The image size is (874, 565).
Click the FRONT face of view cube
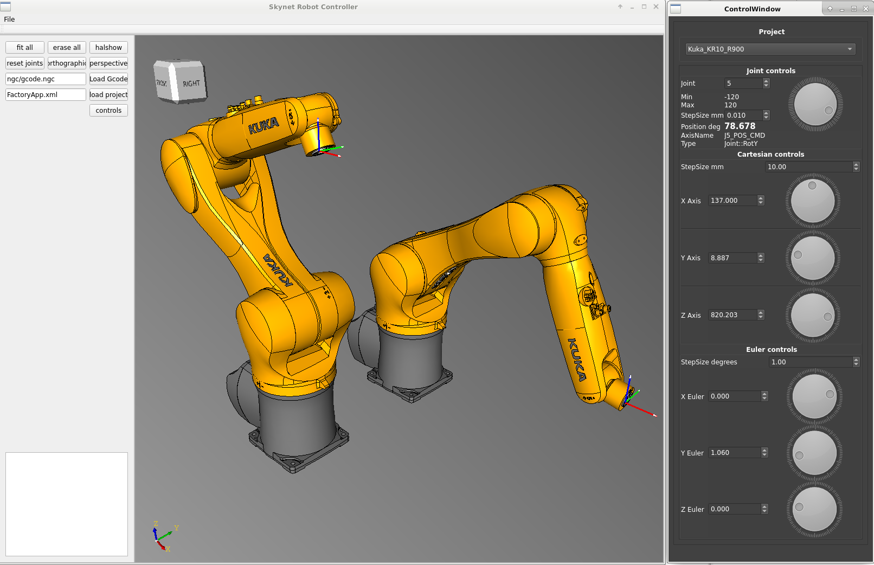162,82
